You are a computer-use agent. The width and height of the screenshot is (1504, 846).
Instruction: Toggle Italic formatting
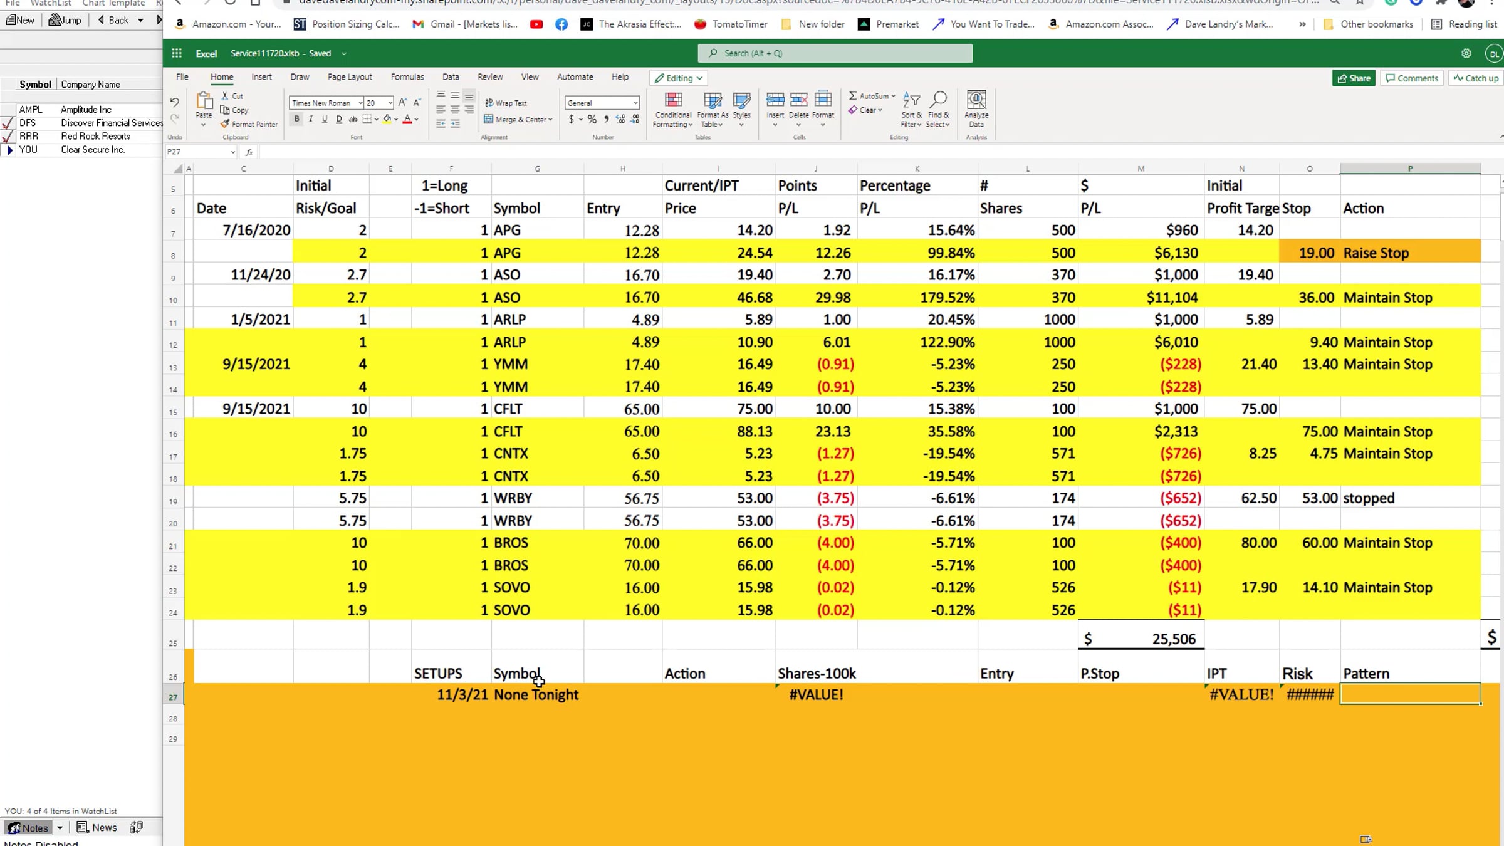pos(311,119)
